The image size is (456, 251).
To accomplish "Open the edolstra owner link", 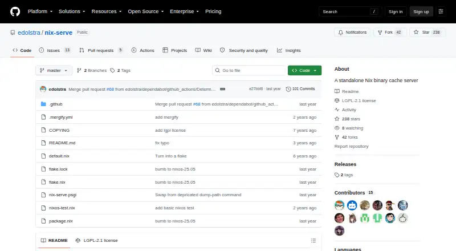I will click(29, 33).
